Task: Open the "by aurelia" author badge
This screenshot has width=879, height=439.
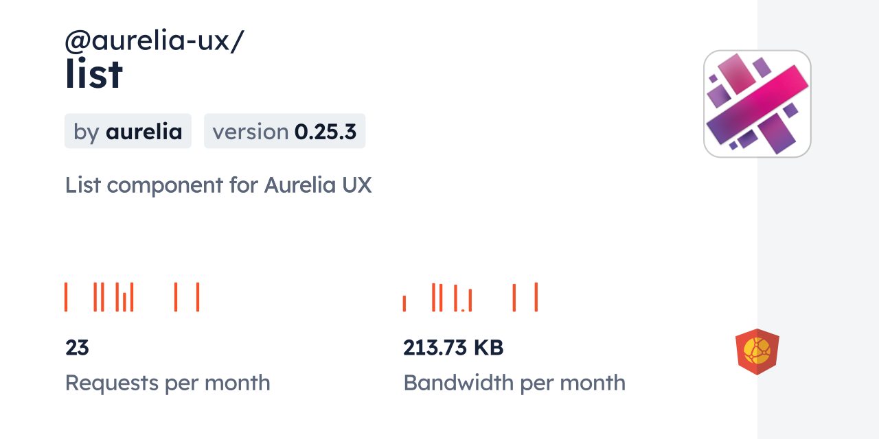Action: pos(128,132)
